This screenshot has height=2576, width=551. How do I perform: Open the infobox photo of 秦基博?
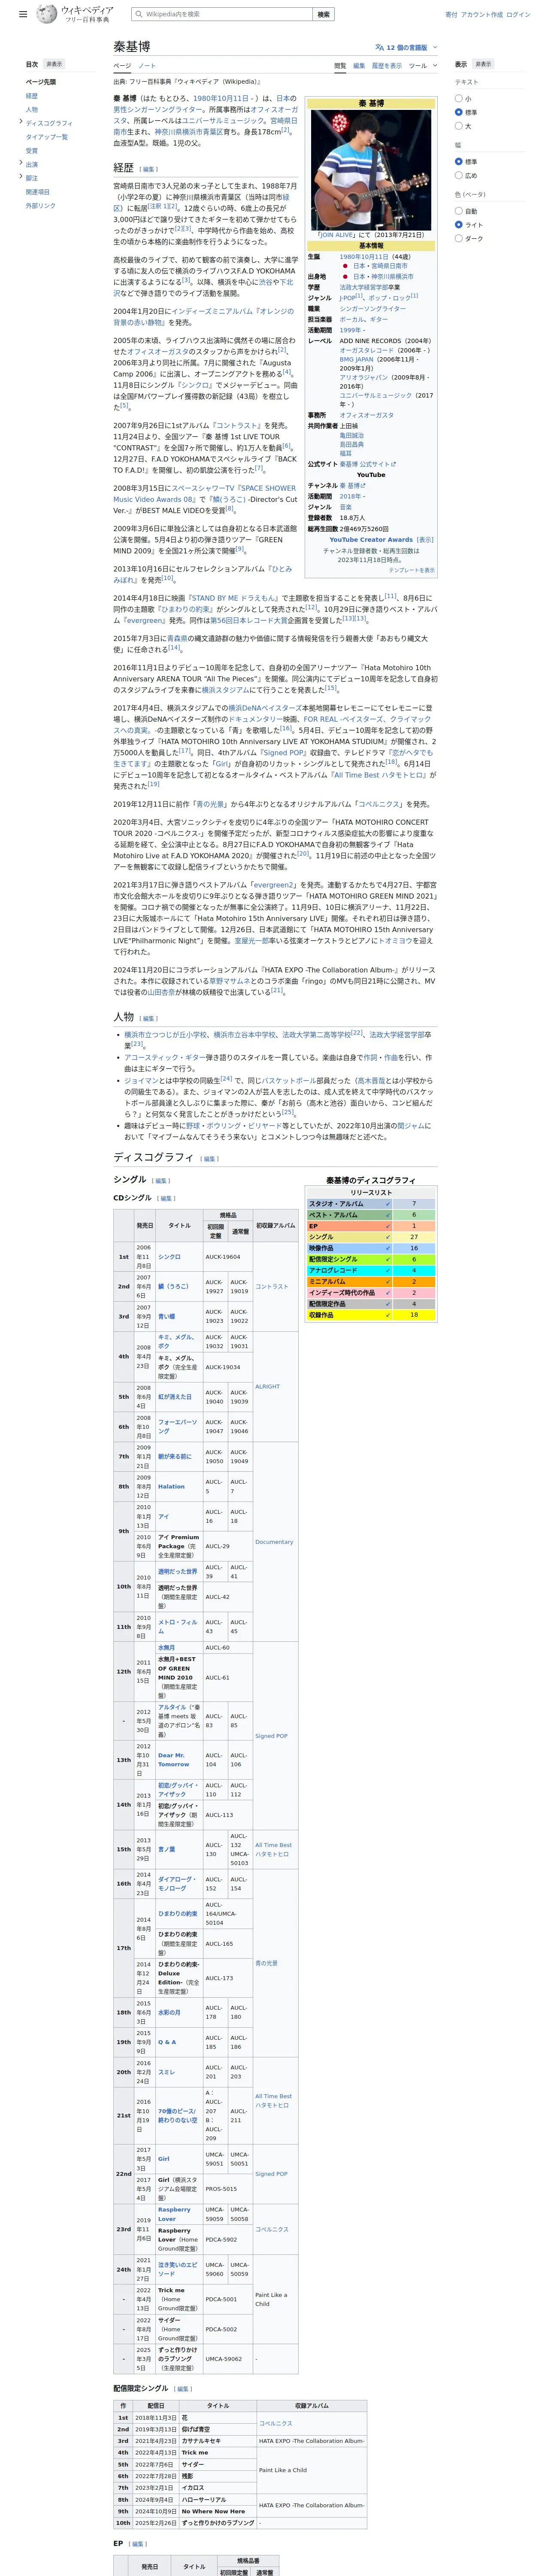coord(371,170)
